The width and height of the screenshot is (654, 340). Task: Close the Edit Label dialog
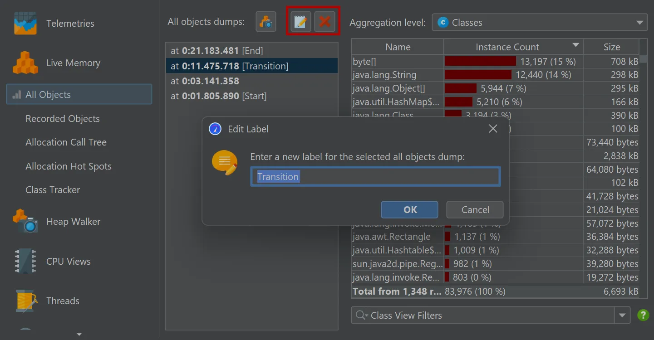(493, 129)
